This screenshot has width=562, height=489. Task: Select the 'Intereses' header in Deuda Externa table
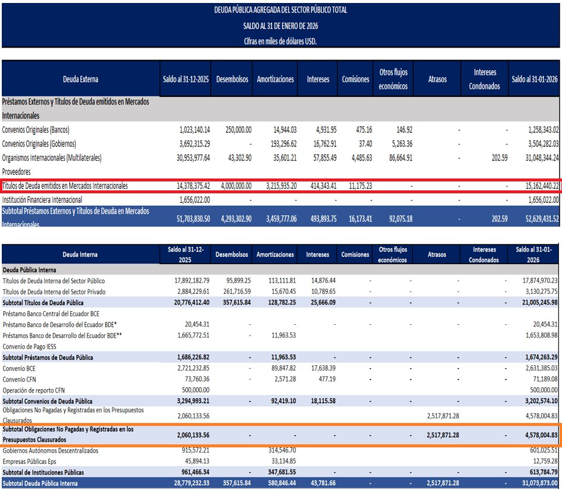[x=318, y=79]
